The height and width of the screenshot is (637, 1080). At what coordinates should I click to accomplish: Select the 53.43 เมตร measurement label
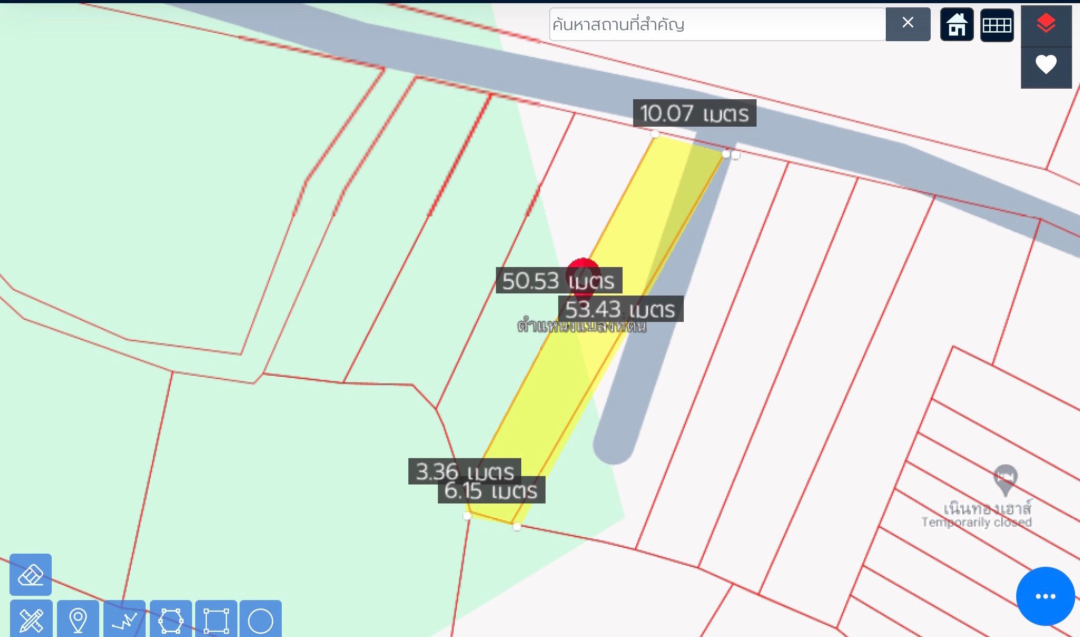620,309
